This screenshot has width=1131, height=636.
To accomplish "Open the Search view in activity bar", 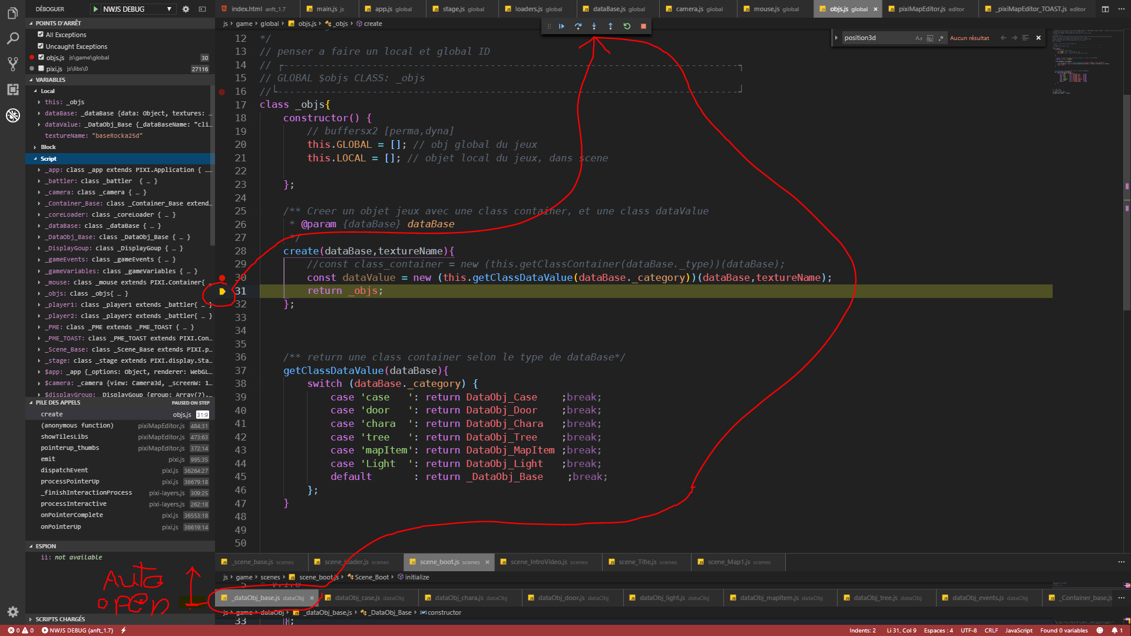I will coord(12,38).
